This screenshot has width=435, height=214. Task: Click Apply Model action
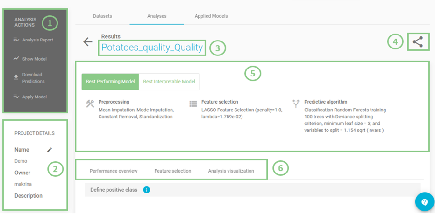click(x=35, y=97)
